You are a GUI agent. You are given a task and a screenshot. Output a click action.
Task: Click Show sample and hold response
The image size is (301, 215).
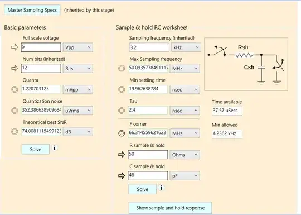click(x=170, y=208)
